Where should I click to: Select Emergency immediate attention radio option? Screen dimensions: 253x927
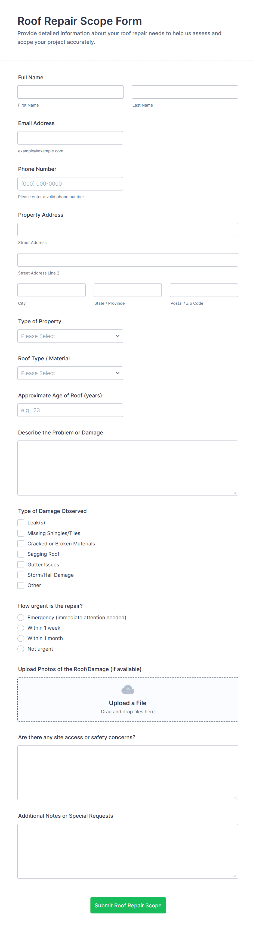tap(21, 618)
